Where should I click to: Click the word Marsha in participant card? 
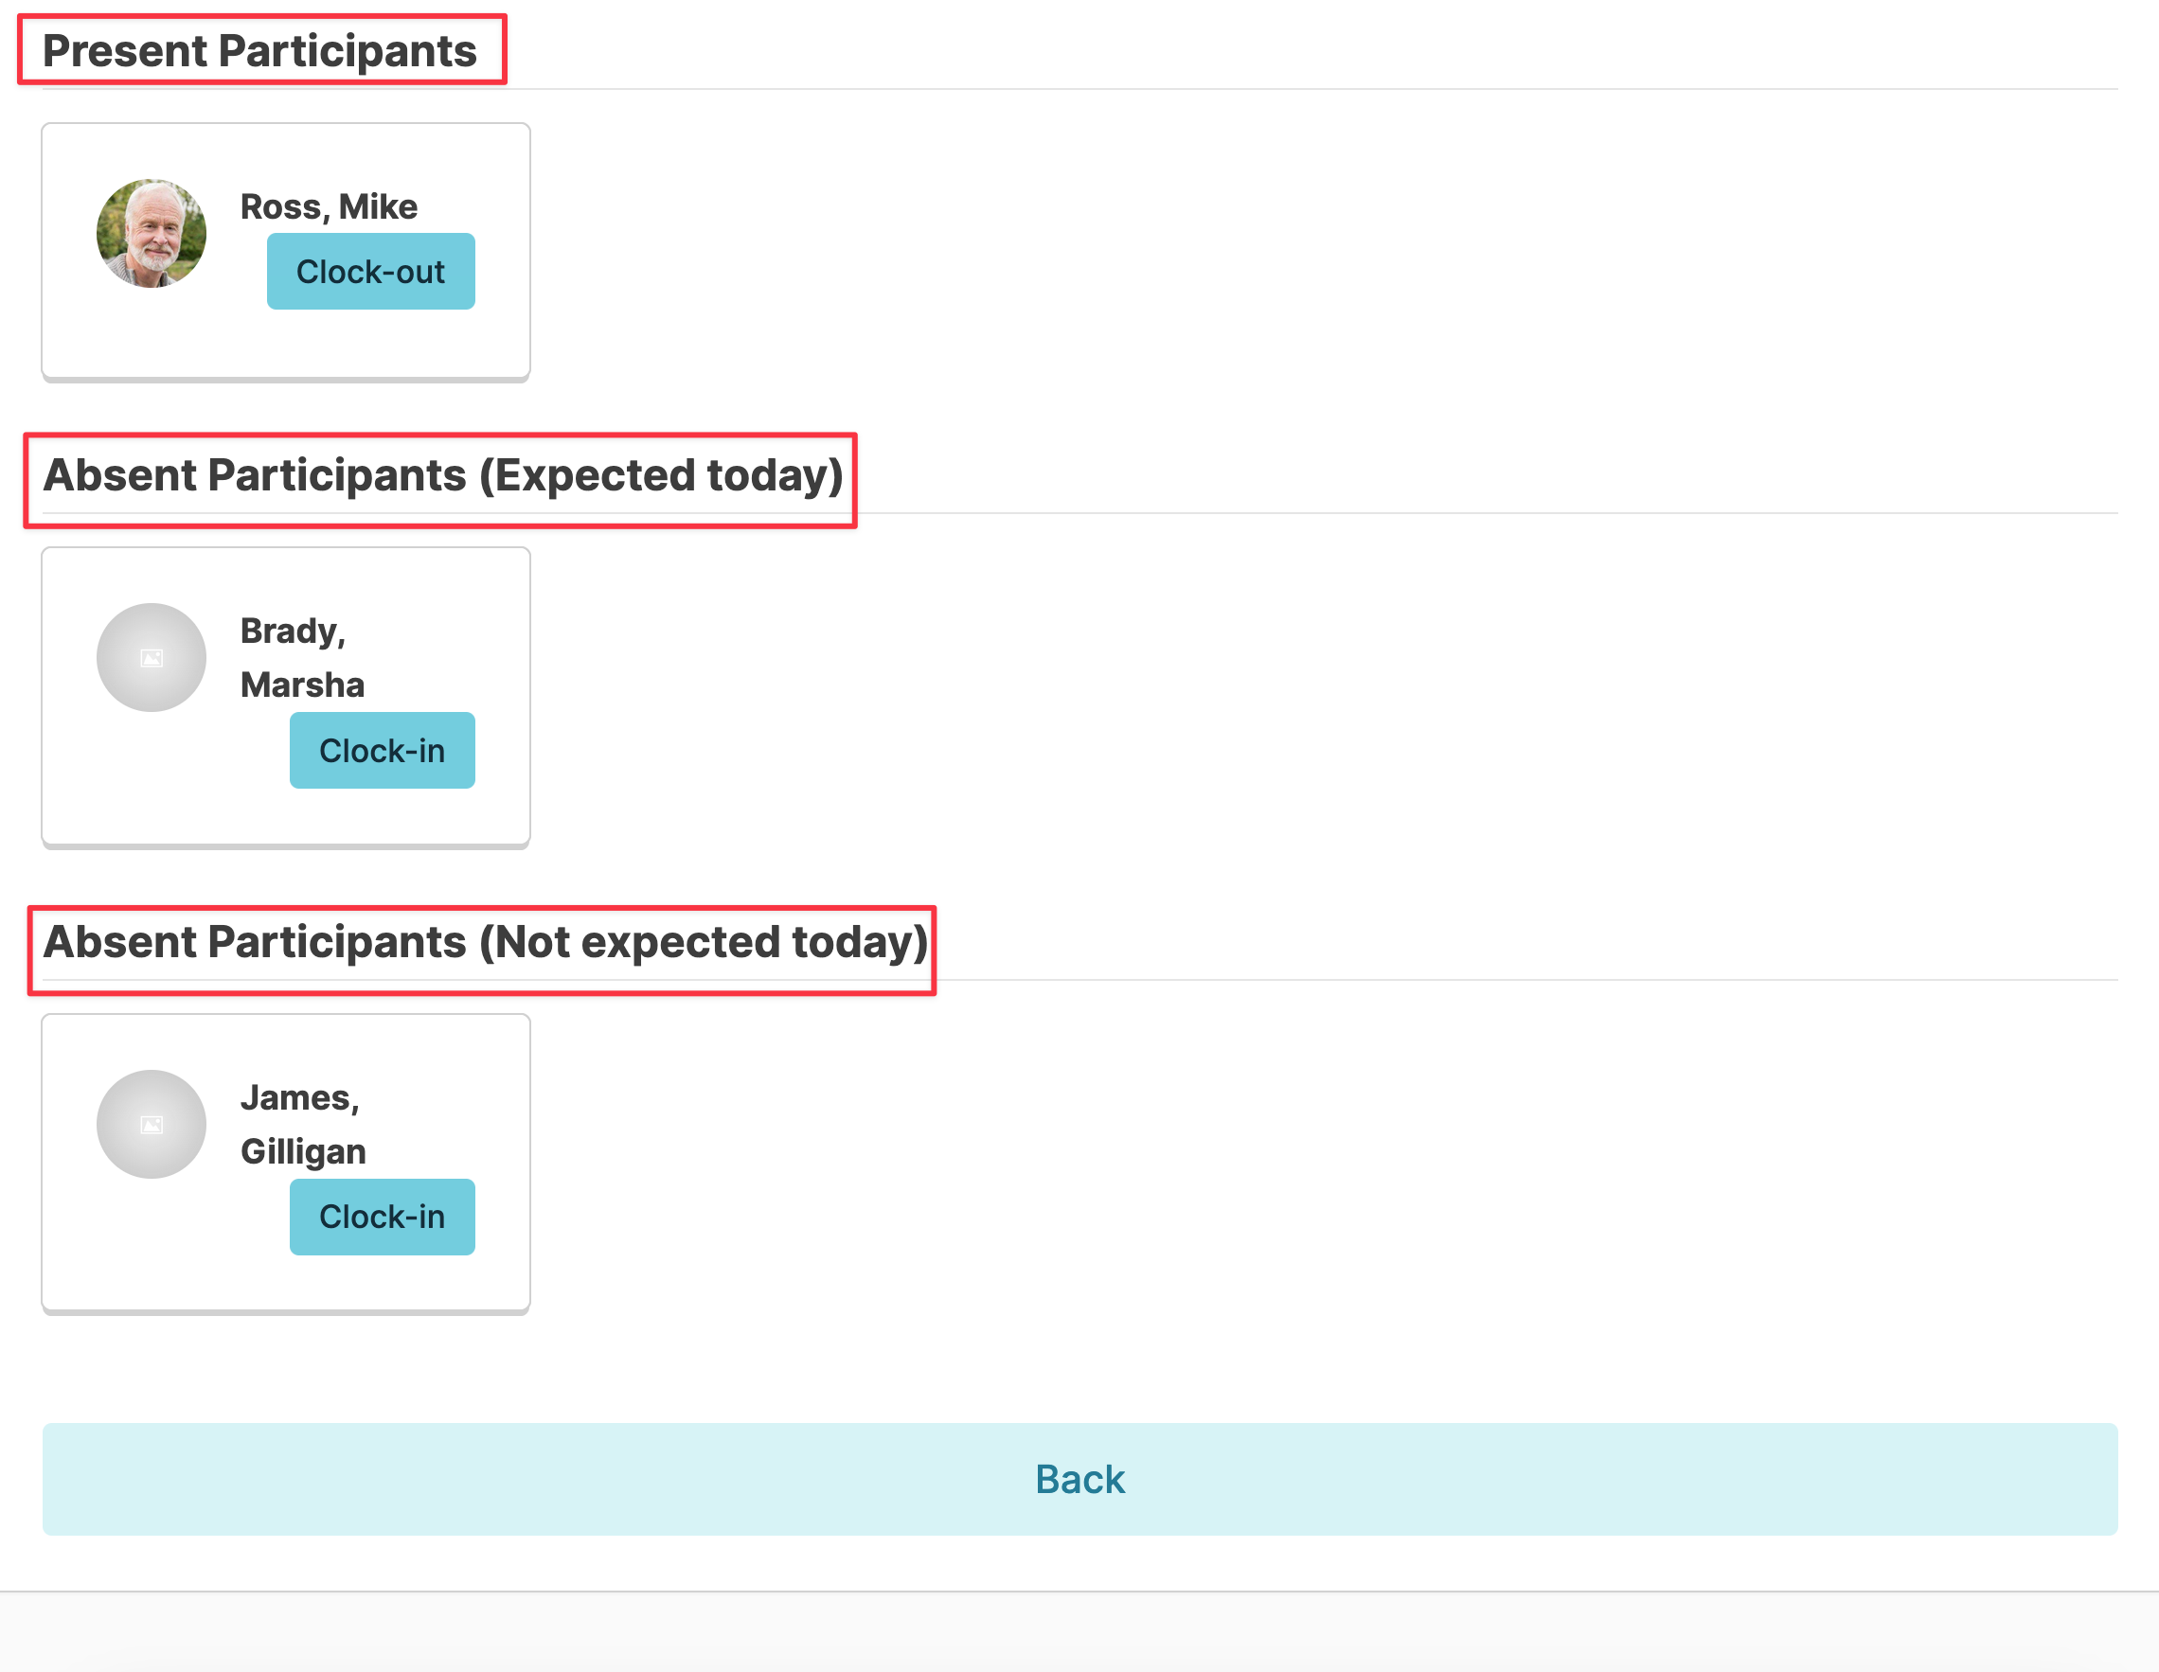(x=302, y=685)
